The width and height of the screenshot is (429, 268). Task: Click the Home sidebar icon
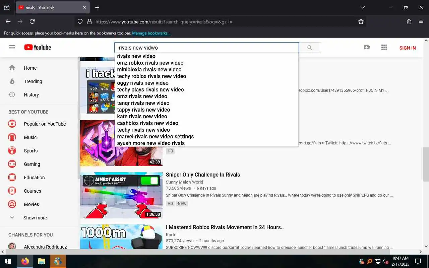click(12, 68)
